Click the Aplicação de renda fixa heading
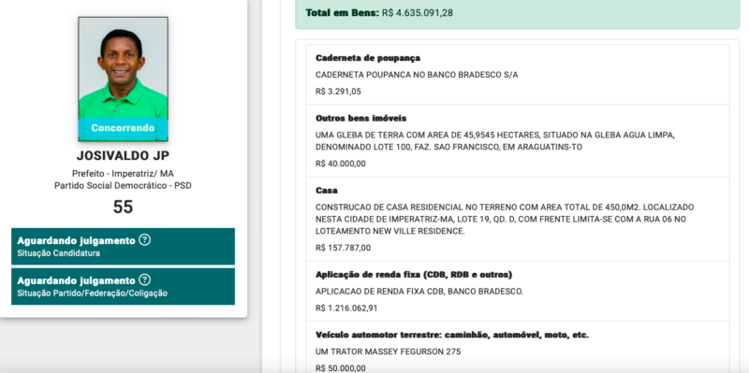 (x=414, y=275)
